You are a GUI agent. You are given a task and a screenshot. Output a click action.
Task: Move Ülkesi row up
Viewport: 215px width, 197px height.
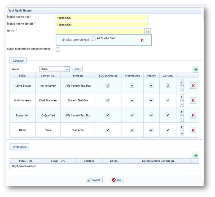182,127
